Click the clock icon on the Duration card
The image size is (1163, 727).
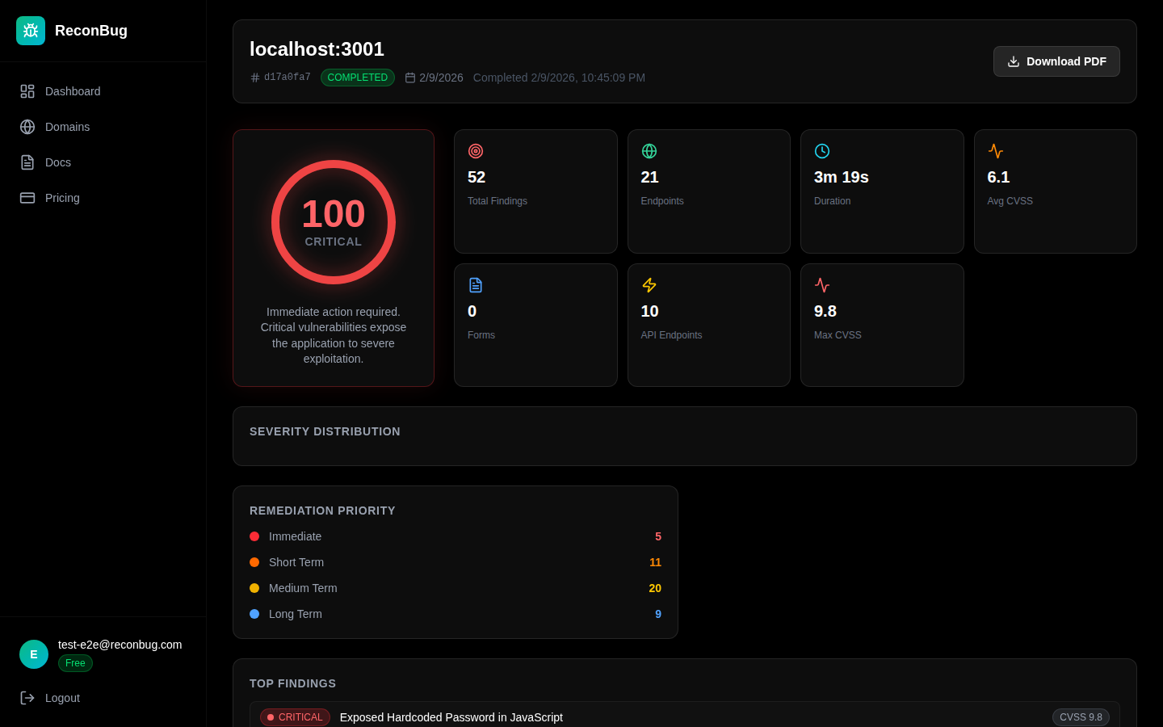[x=822, y=150]
